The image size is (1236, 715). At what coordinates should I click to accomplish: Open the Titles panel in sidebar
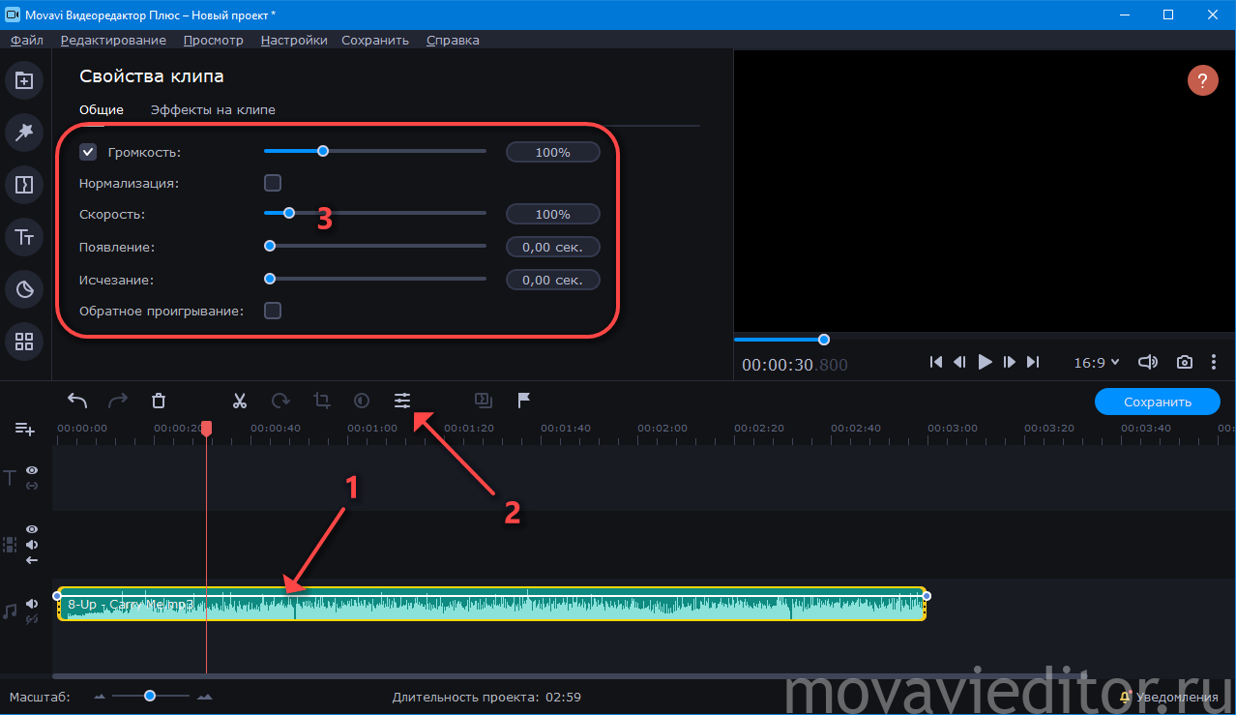pyautogui.click(x=24, y=237)
